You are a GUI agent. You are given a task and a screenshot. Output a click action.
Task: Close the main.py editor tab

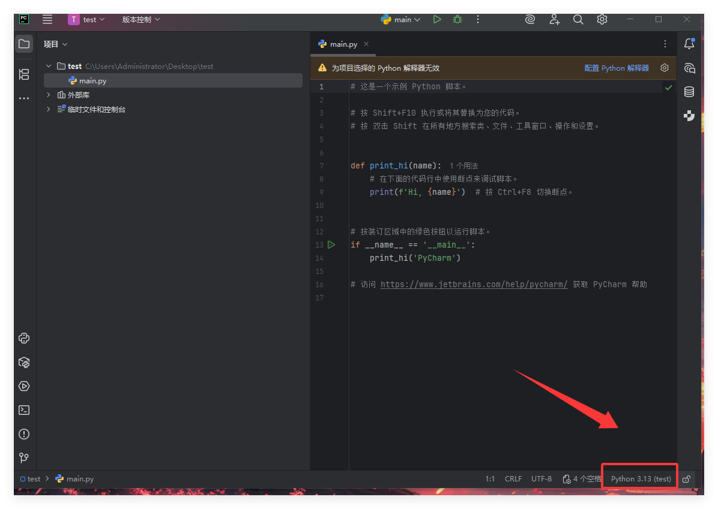(x=366, y=44)
